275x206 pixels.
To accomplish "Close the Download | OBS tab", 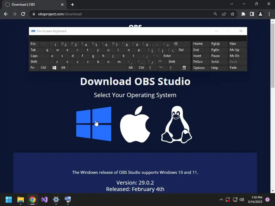I will click(62, 5).
